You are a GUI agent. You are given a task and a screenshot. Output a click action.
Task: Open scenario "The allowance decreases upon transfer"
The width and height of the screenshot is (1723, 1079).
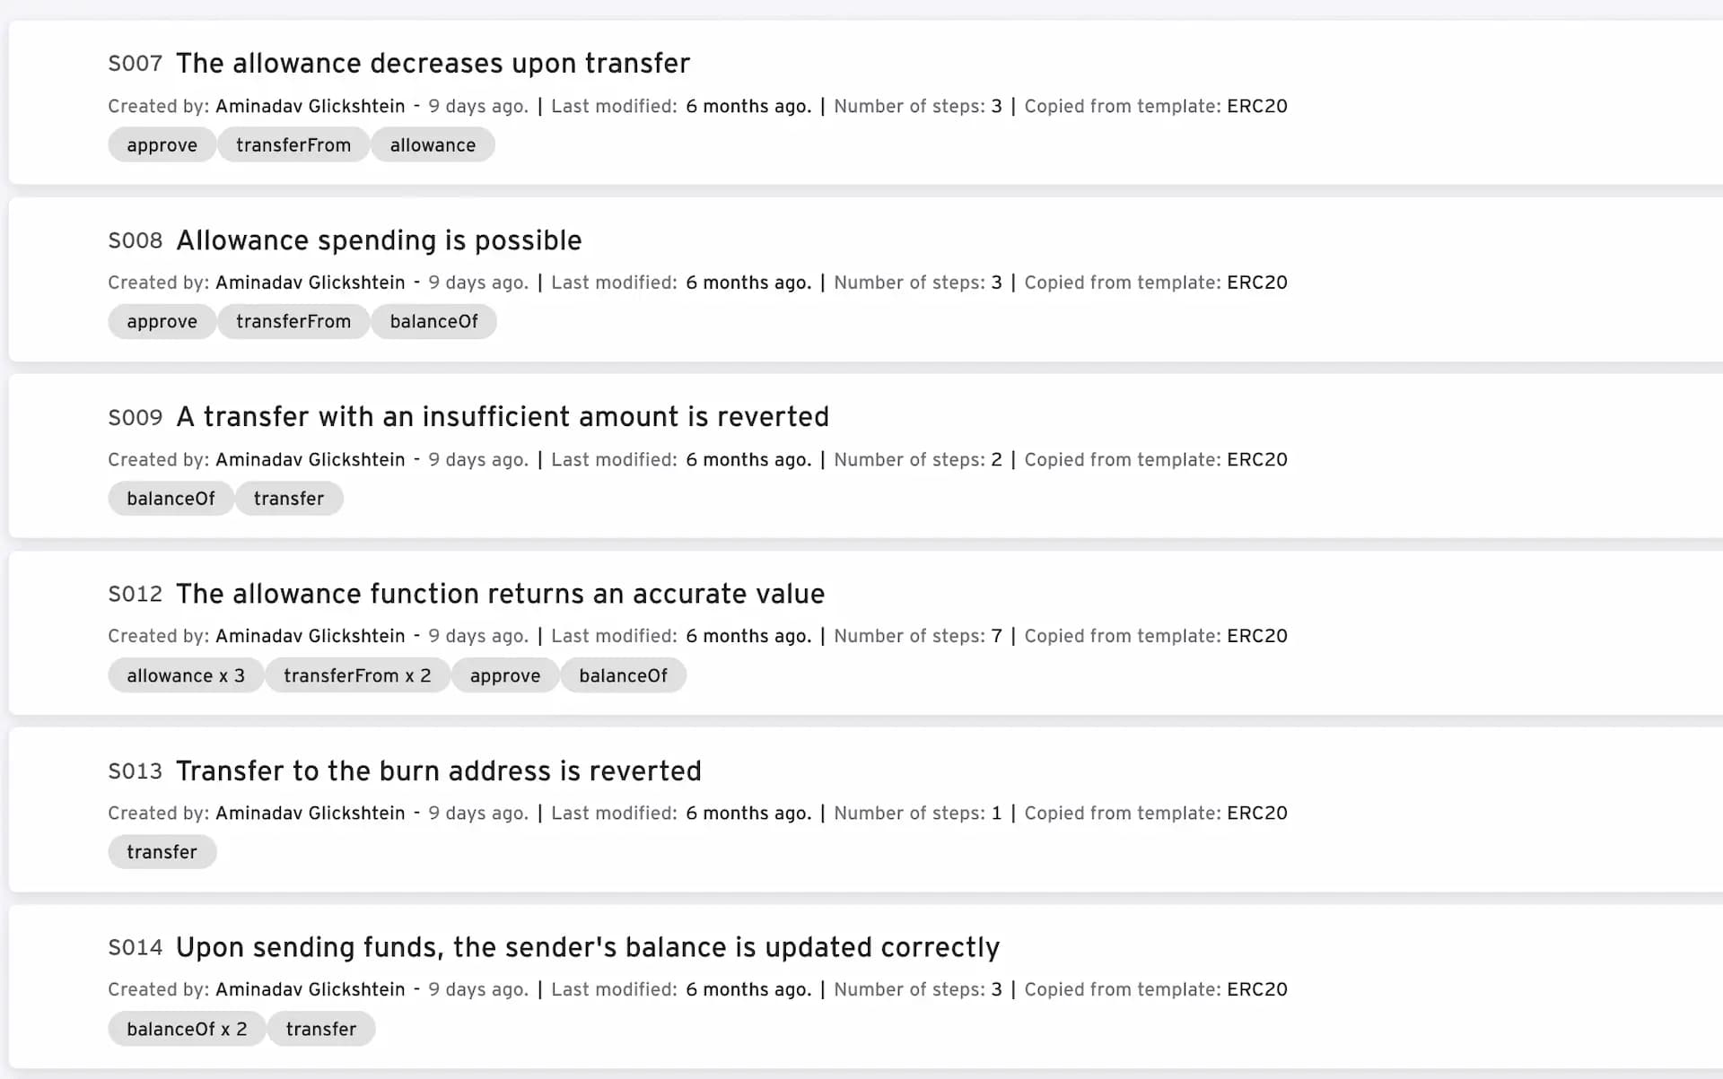433,64
